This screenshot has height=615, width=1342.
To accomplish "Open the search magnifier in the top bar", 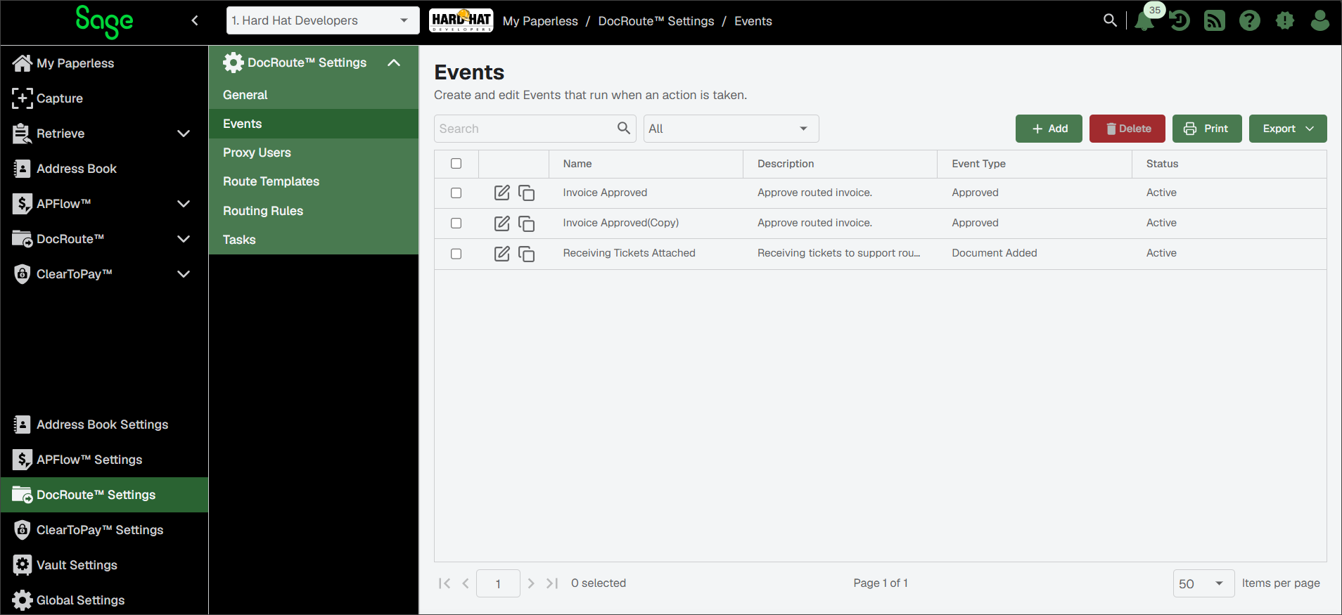I will 1110,20.
